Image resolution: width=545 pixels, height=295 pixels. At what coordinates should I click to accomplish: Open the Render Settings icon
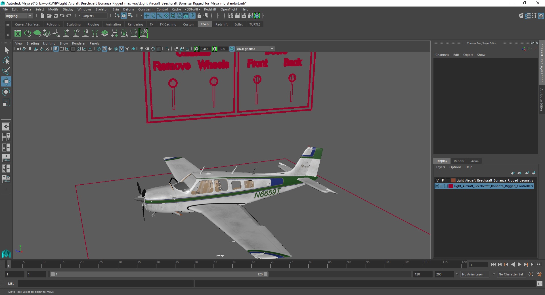pos(250,16)
